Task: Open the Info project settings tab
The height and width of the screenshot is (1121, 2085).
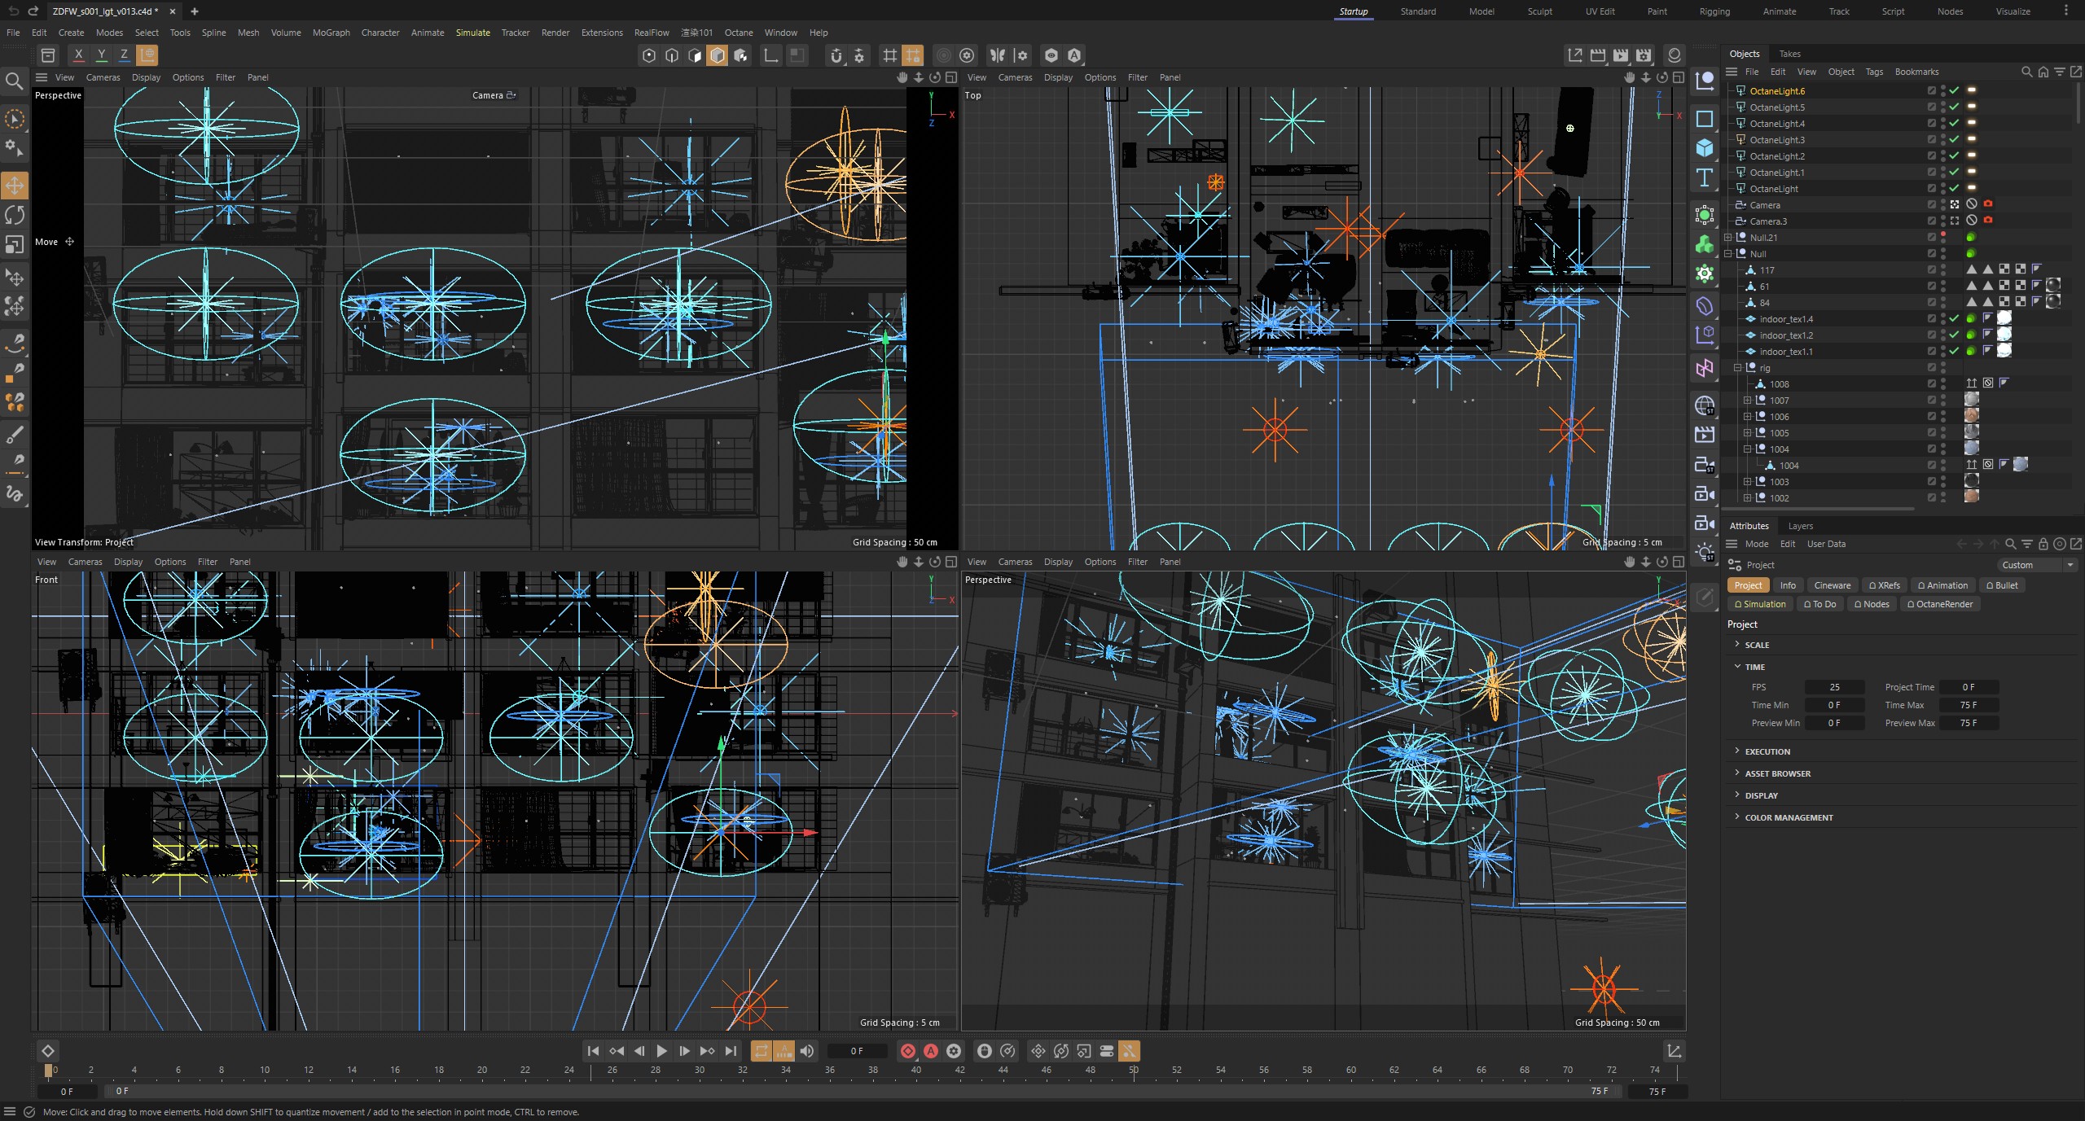Action: [1787, 585]
